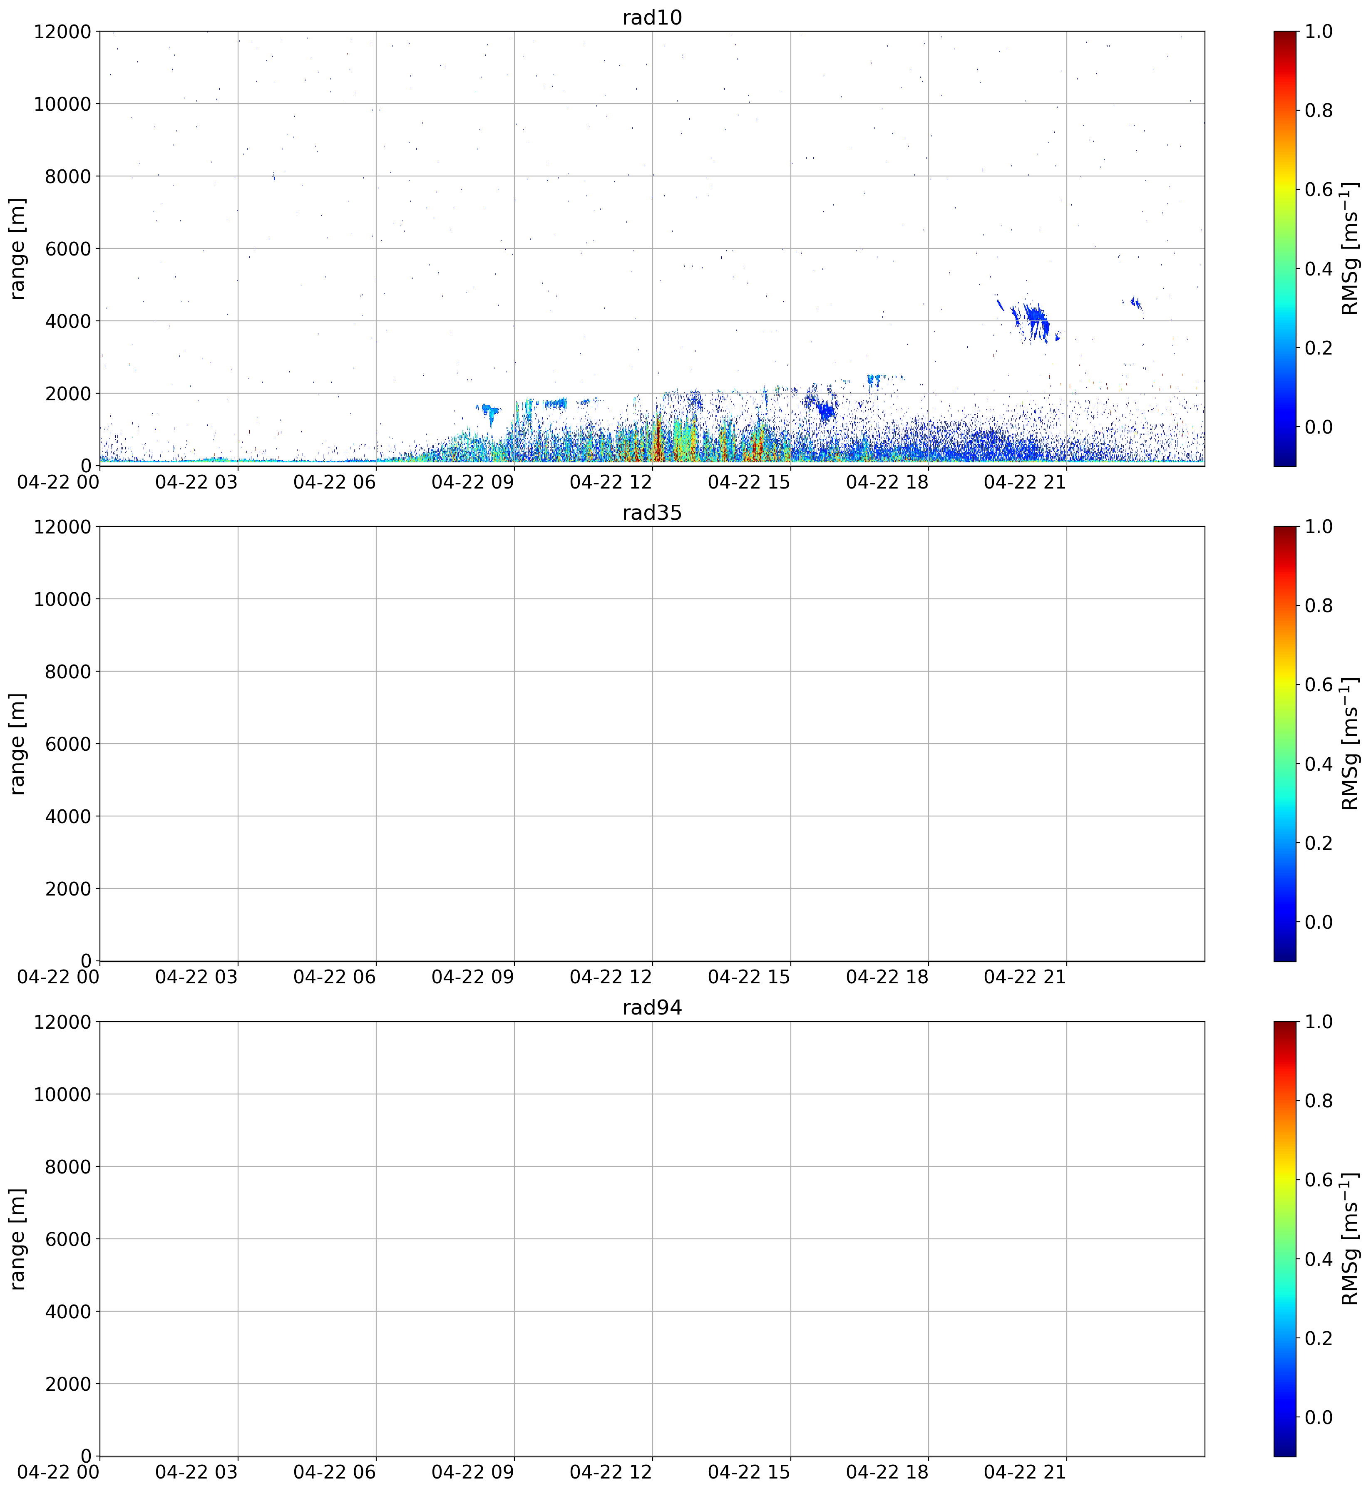
Task: Click the rad10 colorbar gradient
Action: [x=1285, y=248]
